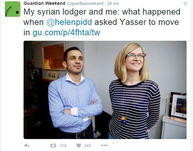Screen dimensions: 193x151
Task: View the 378 retweets count
Action: (x=63, y=146)
